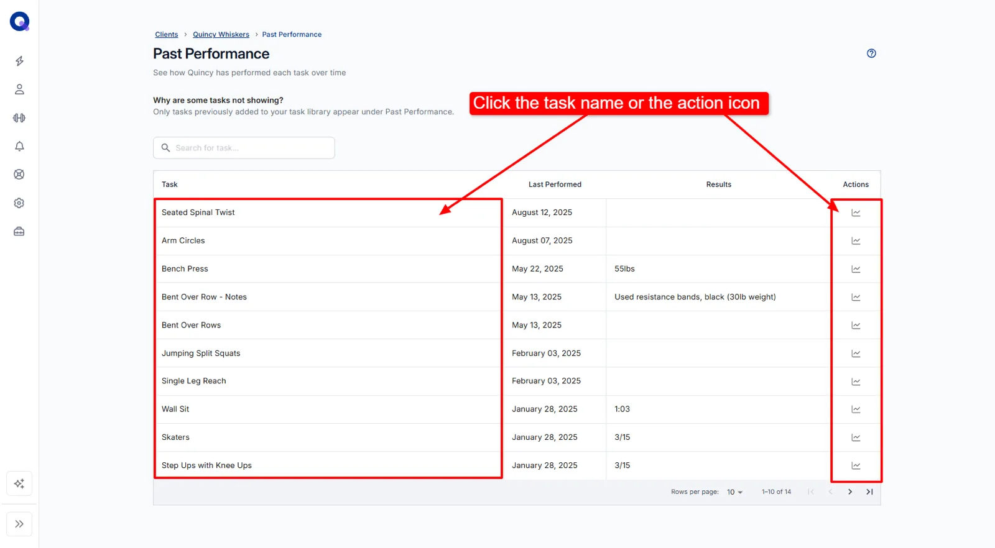Open the Skaters task
This screenshot has height=548, width=995.
[175, 437]
